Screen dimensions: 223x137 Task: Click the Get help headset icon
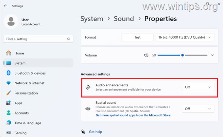click(83, 131)
